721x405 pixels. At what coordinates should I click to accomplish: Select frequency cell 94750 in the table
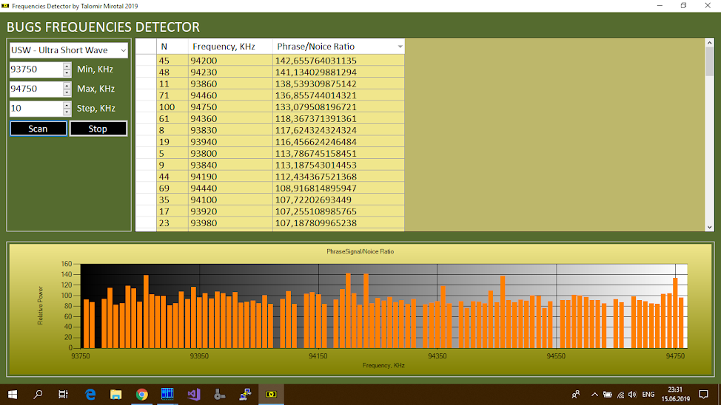(x=230, y=107)
